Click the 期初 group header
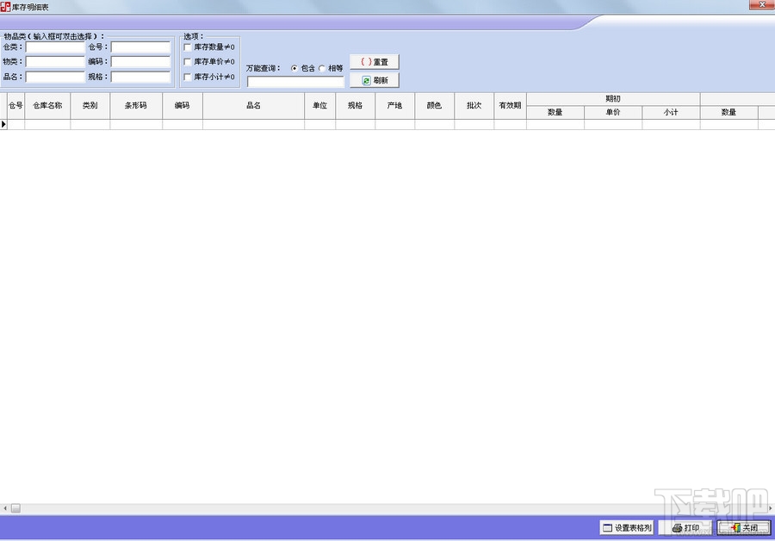The width and height of the screenshot is (775, 541). click(x=613, y=99)
